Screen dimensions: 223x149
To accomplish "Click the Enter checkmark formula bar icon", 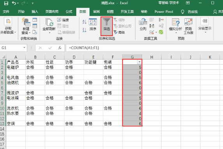I will click(50, 48).
